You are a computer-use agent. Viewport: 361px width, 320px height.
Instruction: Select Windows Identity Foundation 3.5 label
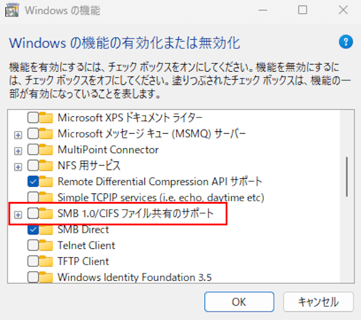tap(135, 277)
